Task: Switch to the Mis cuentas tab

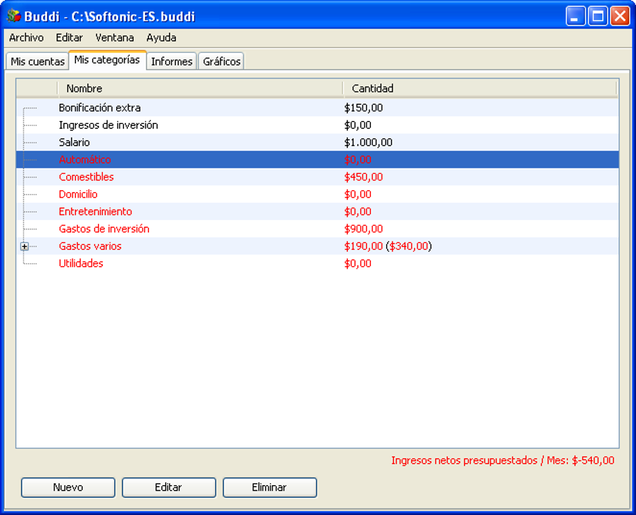Action: (x=37, y=61)
